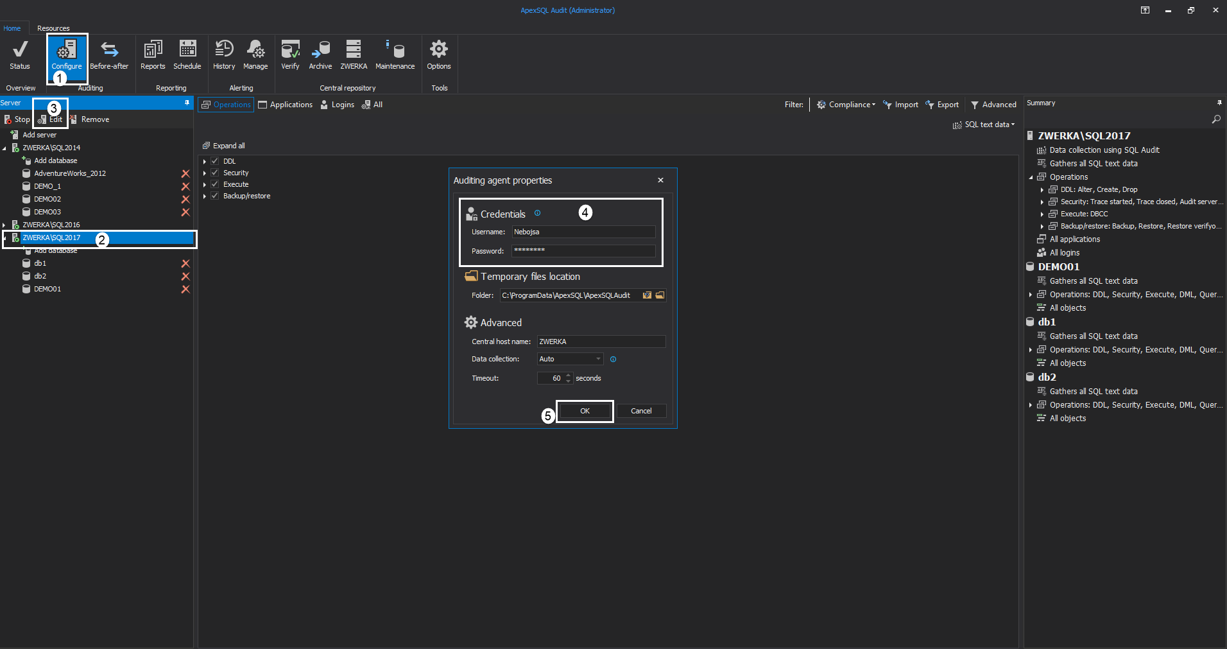Open the Compliance filter dropdown
Viewport: 1227px width, 649px height.
click(846, 105)
